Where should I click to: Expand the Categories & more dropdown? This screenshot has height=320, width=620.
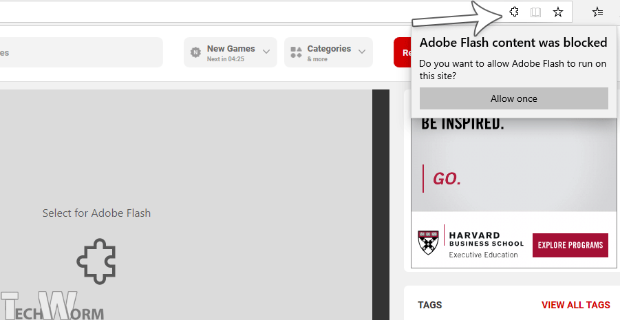tap(328, 52)
